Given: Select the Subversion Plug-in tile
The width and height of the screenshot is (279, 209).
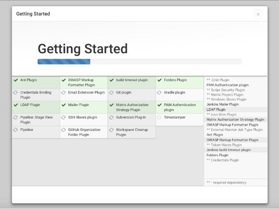Looking at the screenshot, I should (x=132, y=120).
